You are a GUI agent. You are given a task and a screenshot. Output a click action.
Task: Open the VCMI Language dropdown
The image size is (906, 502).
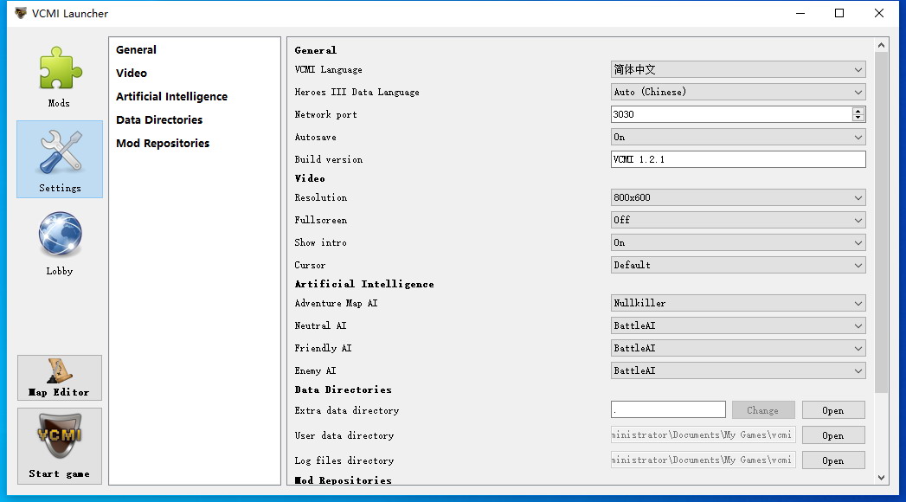tap(738, 69)
